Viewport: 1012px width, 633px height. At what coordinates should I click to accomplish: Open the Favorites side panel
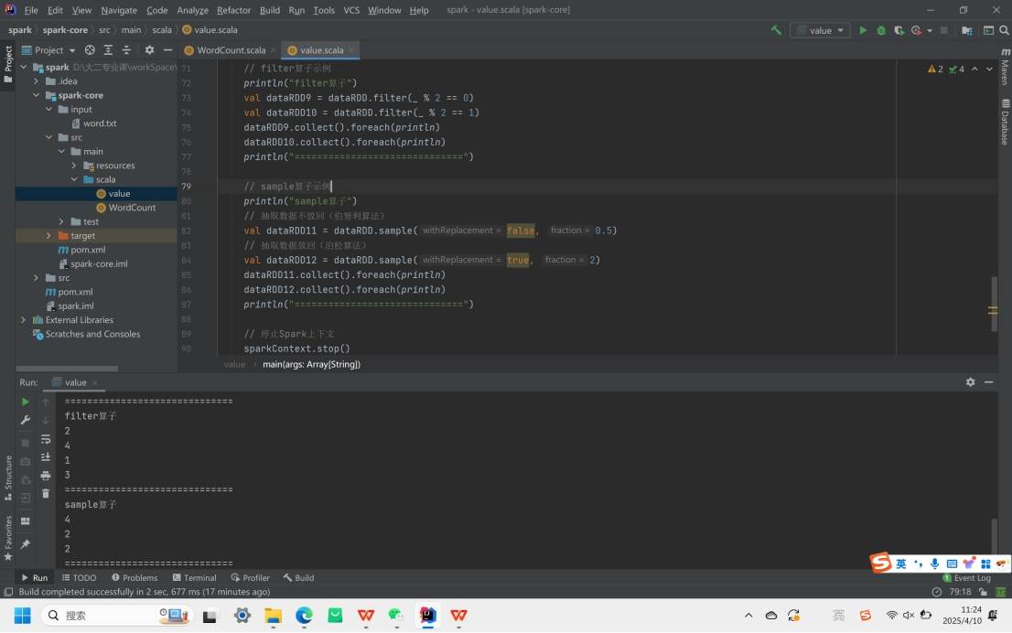pos(7,538)
